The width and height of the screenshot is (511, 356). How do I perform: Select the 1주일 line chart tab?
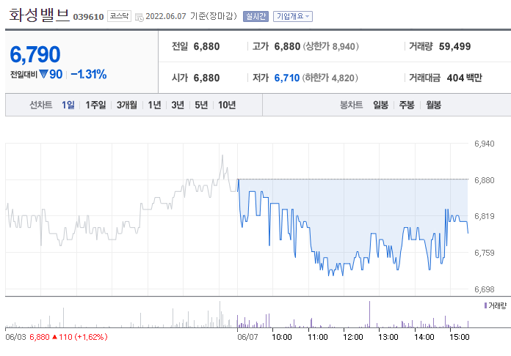[95, 105]
